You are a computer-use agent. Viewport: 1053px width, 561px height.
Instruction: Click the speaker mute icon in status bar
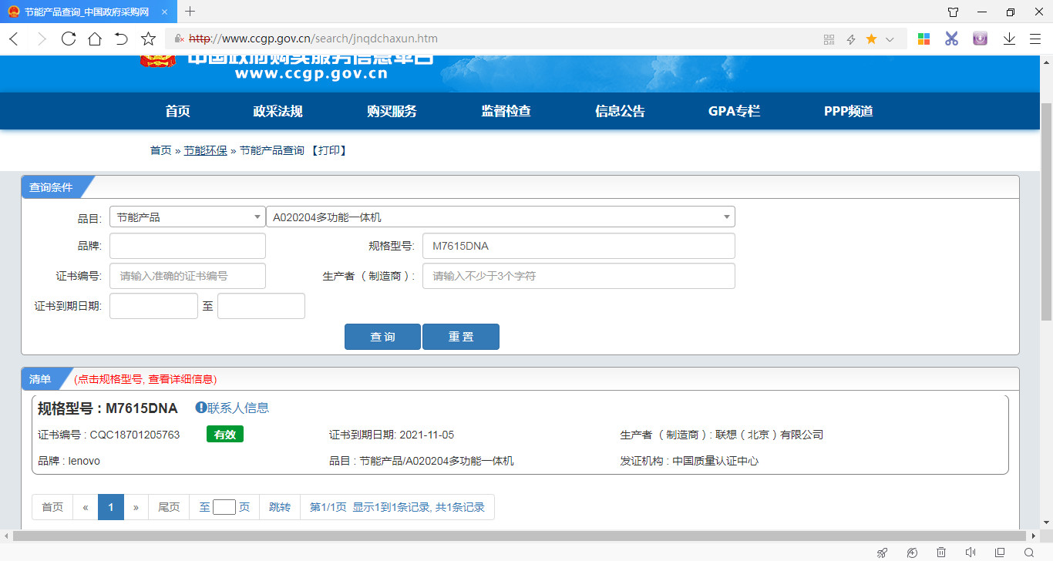pyautogui.click(x=970, y=552)
